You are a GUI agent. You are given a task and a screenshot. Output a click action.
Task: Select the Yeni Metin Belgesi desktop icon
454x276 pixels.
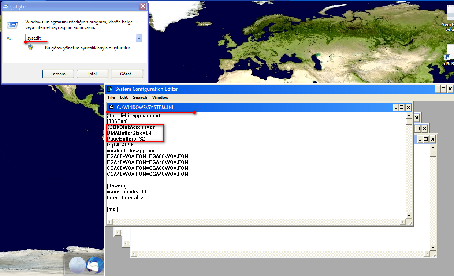pyautogui.click(x=449, y=18)
